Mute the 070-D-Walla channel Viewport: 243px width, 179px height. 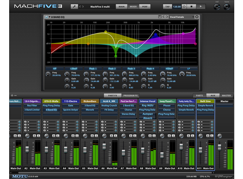click(x=54, y=136)
